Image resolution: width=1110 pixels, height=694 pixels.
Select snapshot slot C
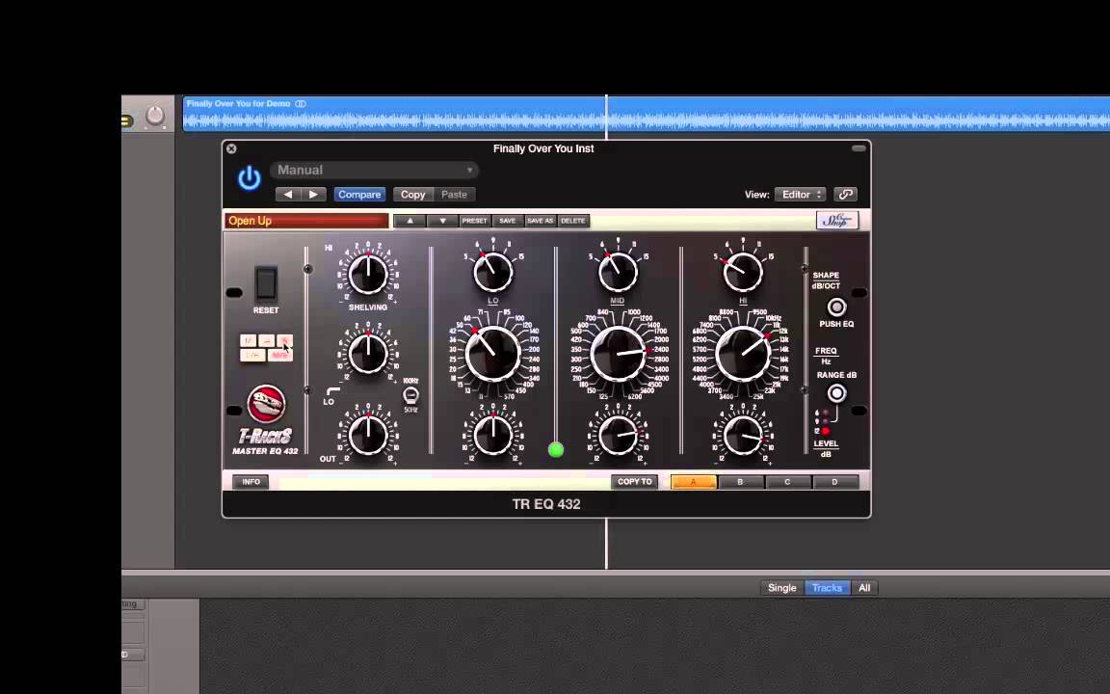tap(788, 482)
